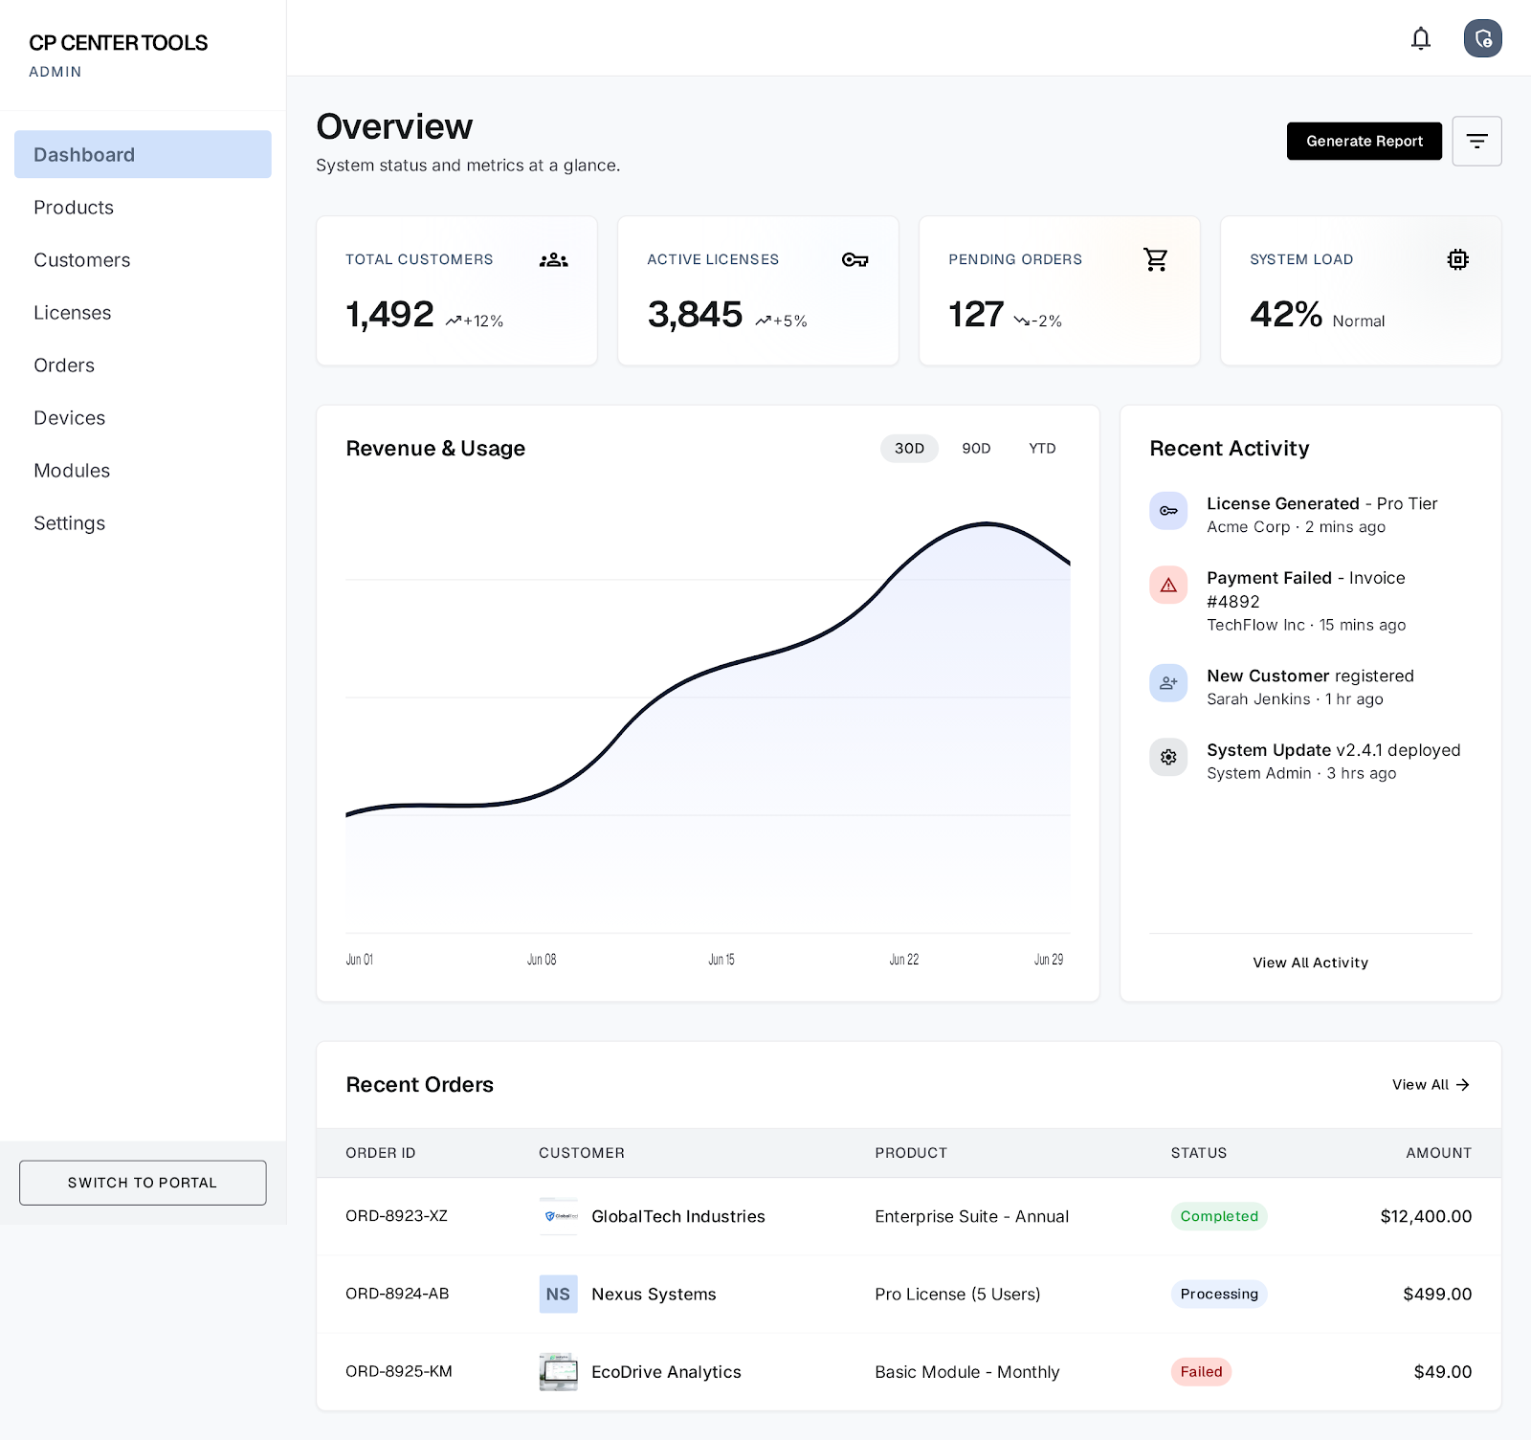Screen dimensions: 1531x1440
Task: Select the 30D chart range
Action: click(909, 449)
